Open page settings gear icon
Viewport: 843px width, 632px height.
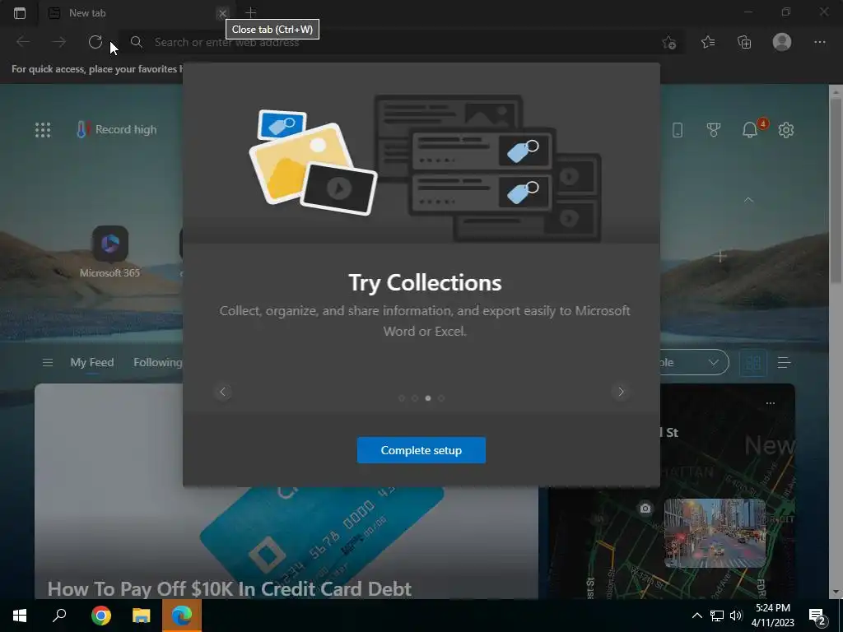[786, 129]
